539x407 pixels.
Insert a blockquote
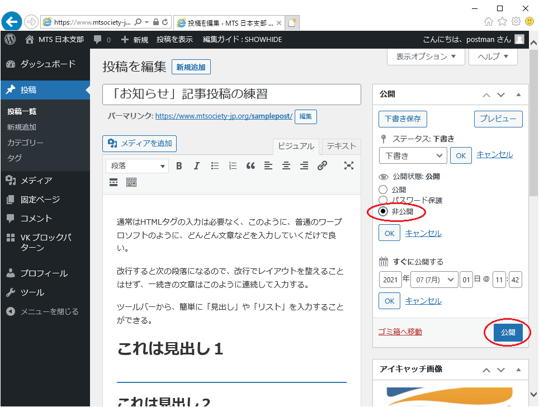point(250,165)
